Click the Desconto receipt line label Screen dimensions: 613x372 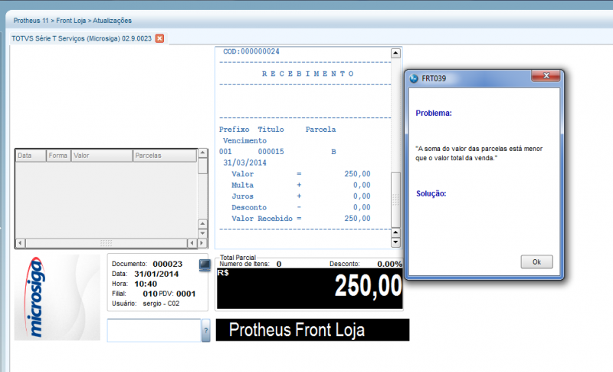pos(249,208)
